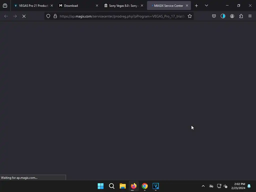
Task: Expand the list all tabs chevron
Action: [206, 5]
